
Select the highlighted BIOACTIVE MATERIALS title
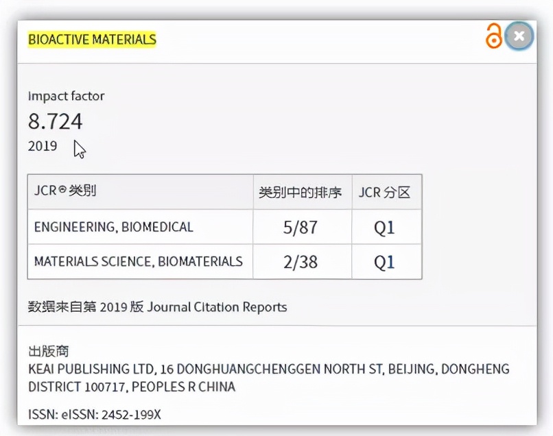[92, 40]
